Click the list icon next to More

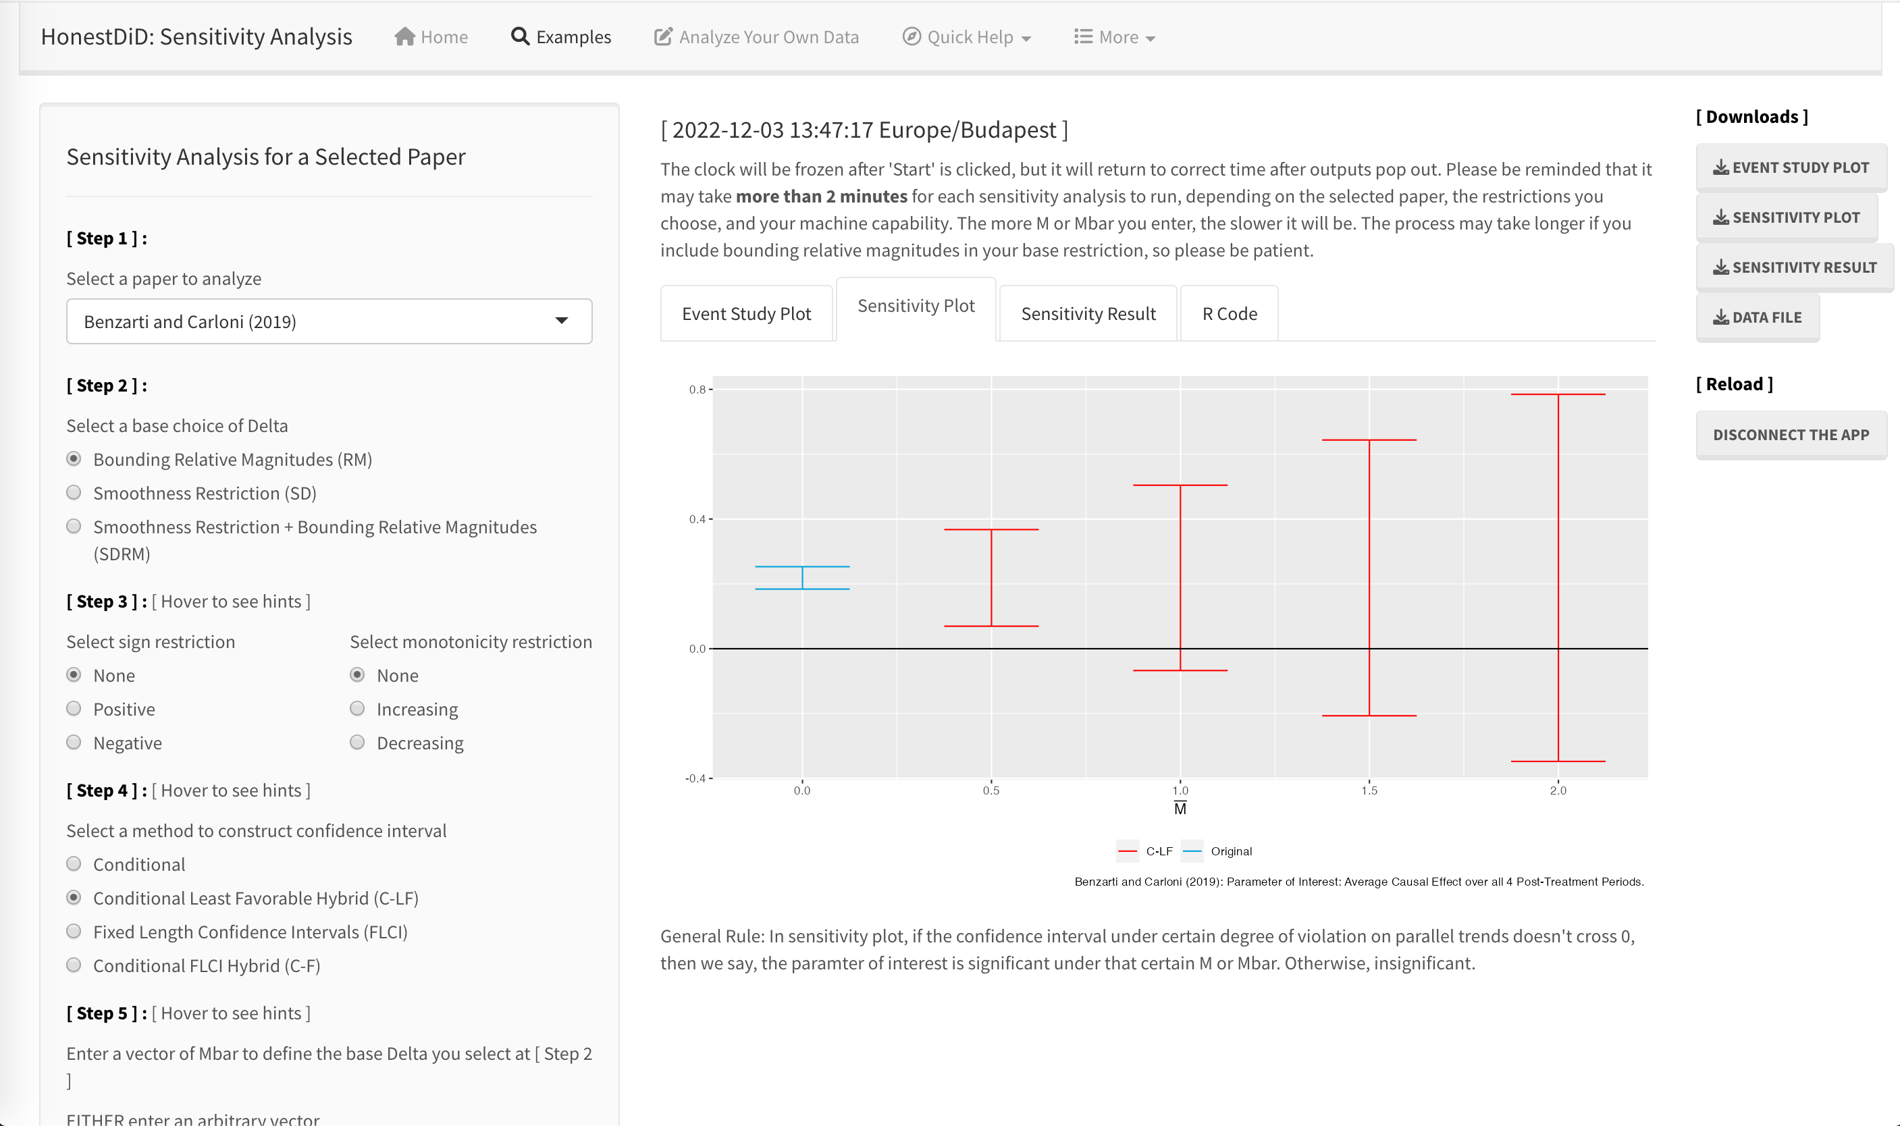pos(1084,36)
